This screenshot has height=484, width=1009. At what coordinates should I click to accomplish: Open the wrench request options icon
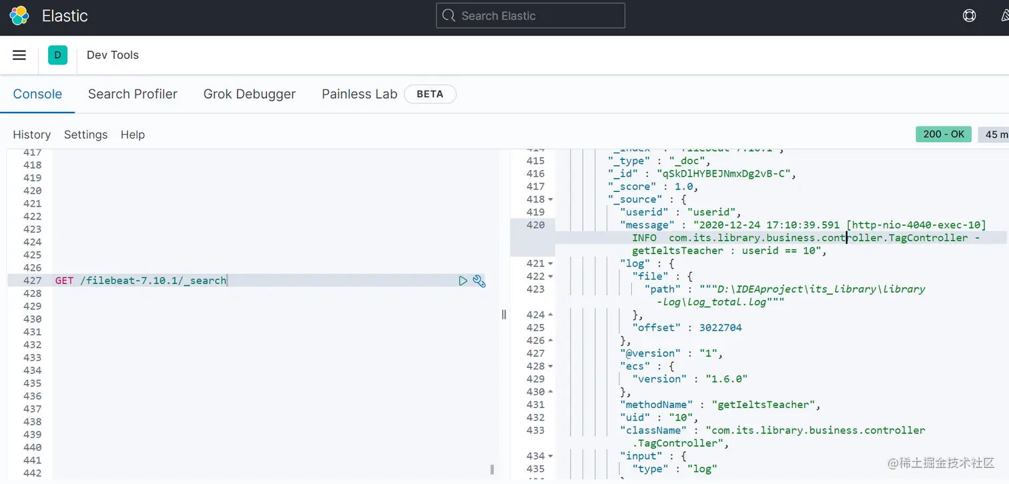[479, 281]
